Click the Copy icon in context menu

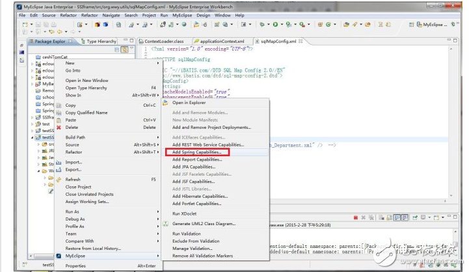tap(59, 105)
